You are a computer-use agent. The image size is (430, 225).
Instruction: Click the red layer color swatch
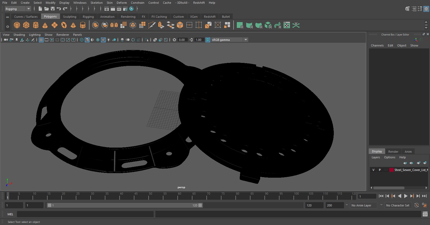[392, 170]
